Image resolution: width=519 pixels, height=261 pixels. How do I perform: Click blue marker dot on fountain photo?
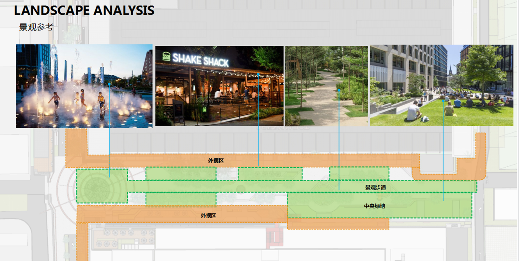(109, 84)
